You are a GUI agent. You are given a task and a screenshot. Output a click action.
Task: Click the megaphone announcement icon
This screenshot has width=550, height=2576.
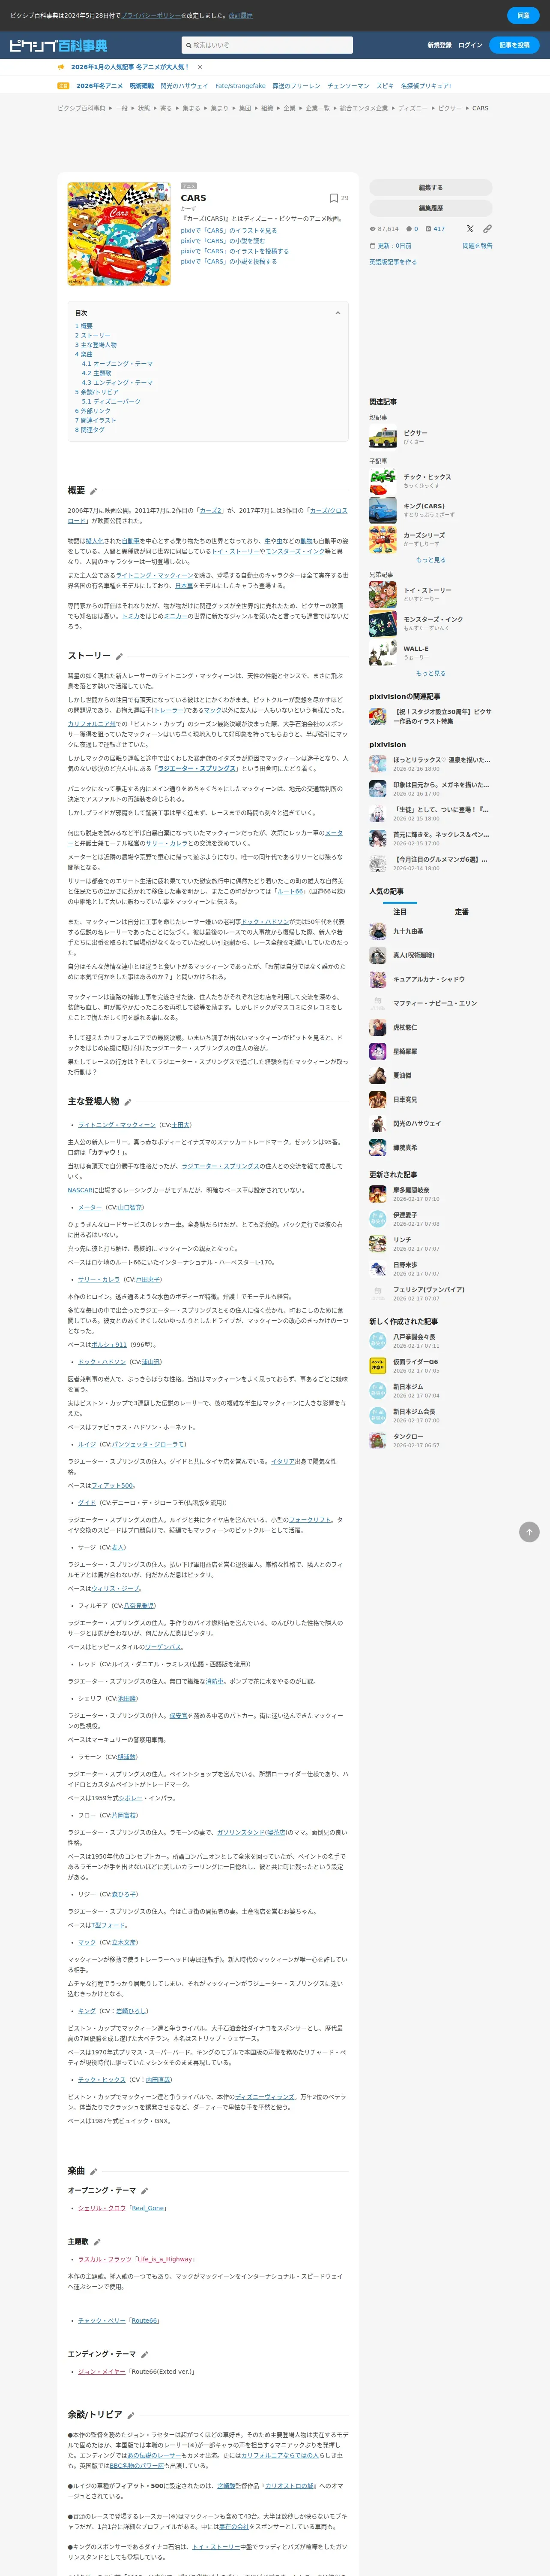point(61,67)
